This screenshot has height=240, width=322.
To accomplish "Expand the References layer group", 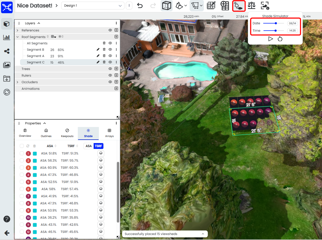I will pyautogui.click(x=18, y=30).
